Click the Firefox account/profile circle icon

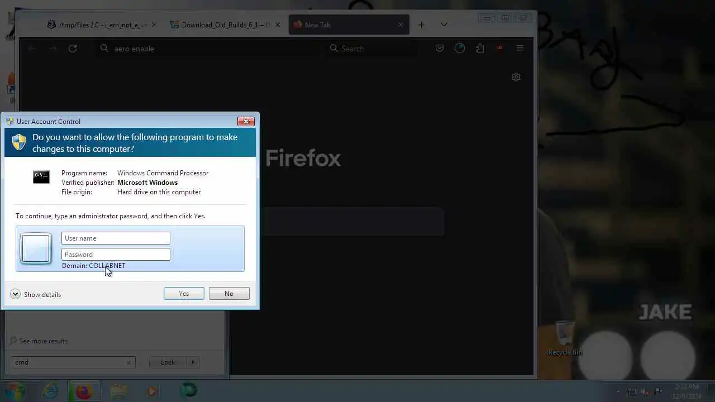click(460, 49)
